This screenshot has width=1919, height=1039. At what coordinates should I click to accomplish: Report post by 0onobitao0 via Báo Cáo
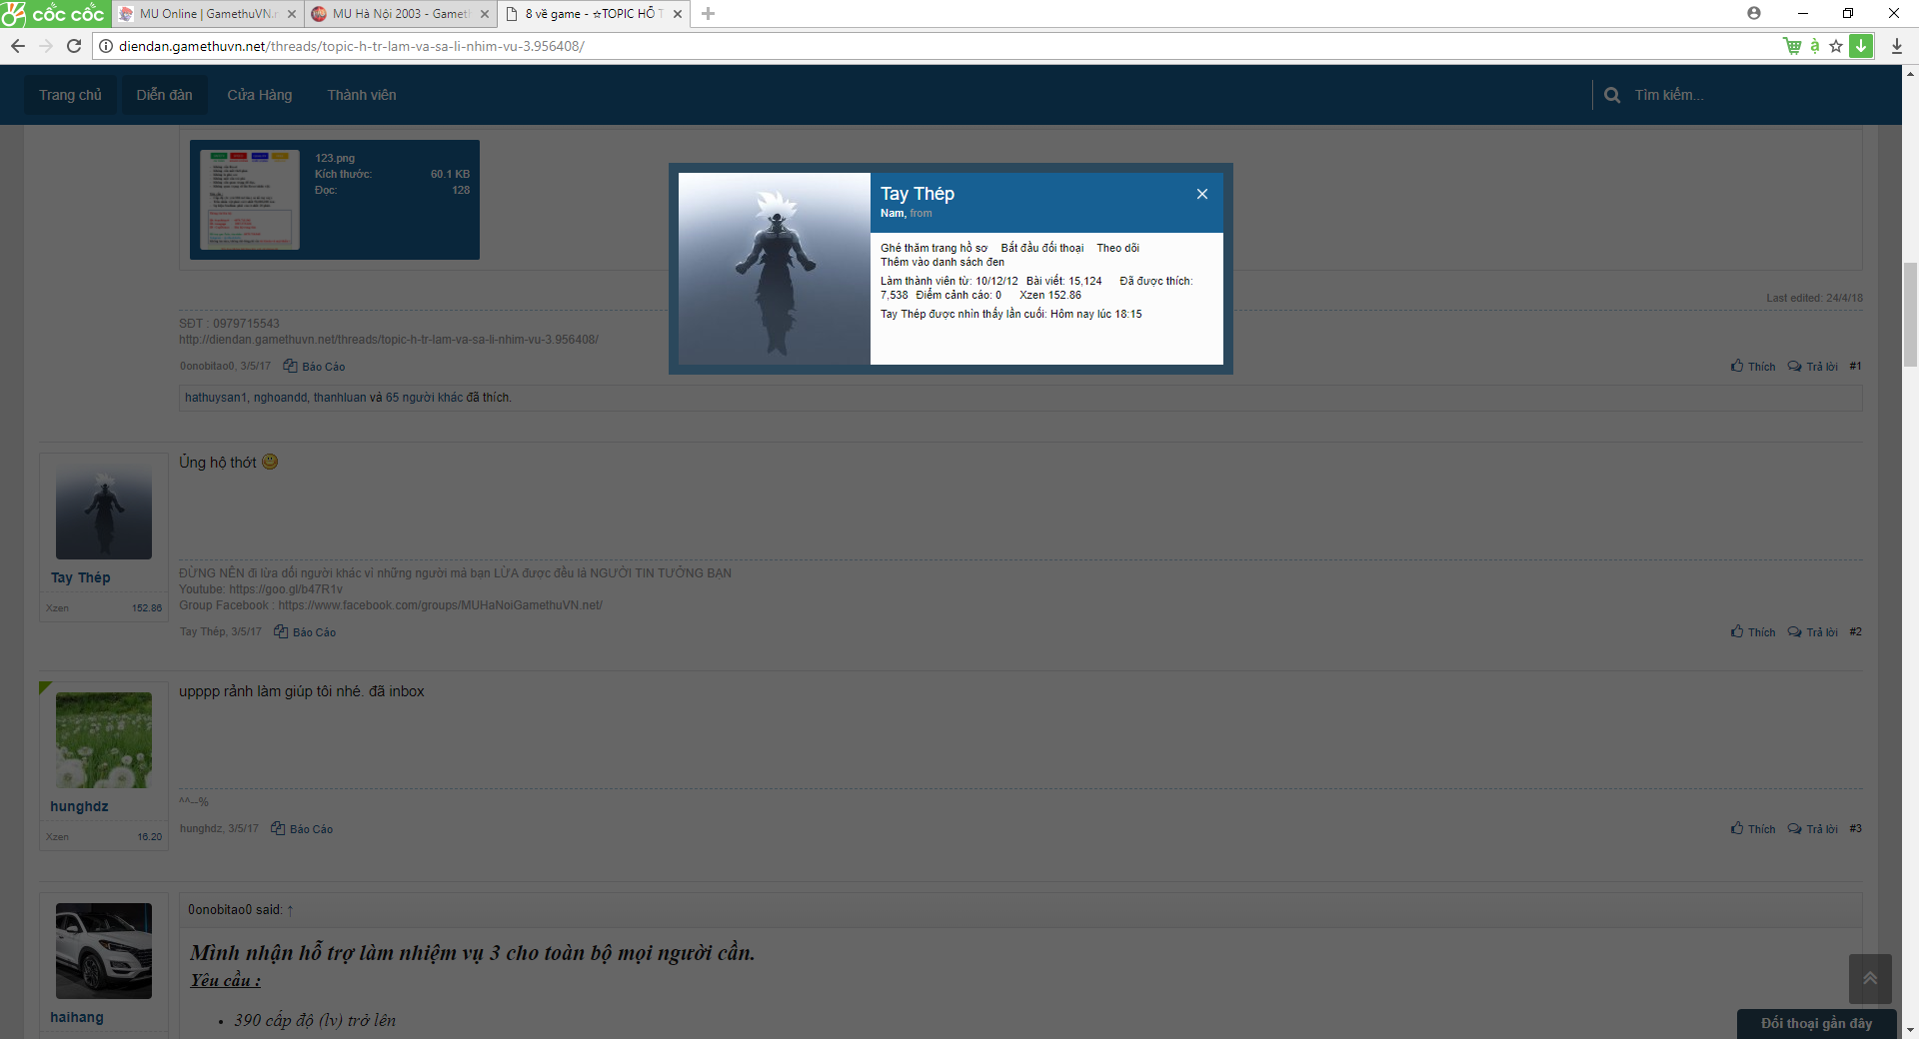pyautogui.click(x=314, y=367)
